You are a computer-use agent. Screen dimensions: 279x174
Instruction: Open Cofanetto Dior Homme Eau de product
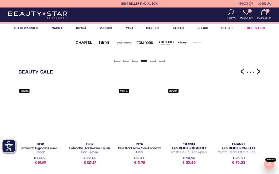[x=90, y=148]
